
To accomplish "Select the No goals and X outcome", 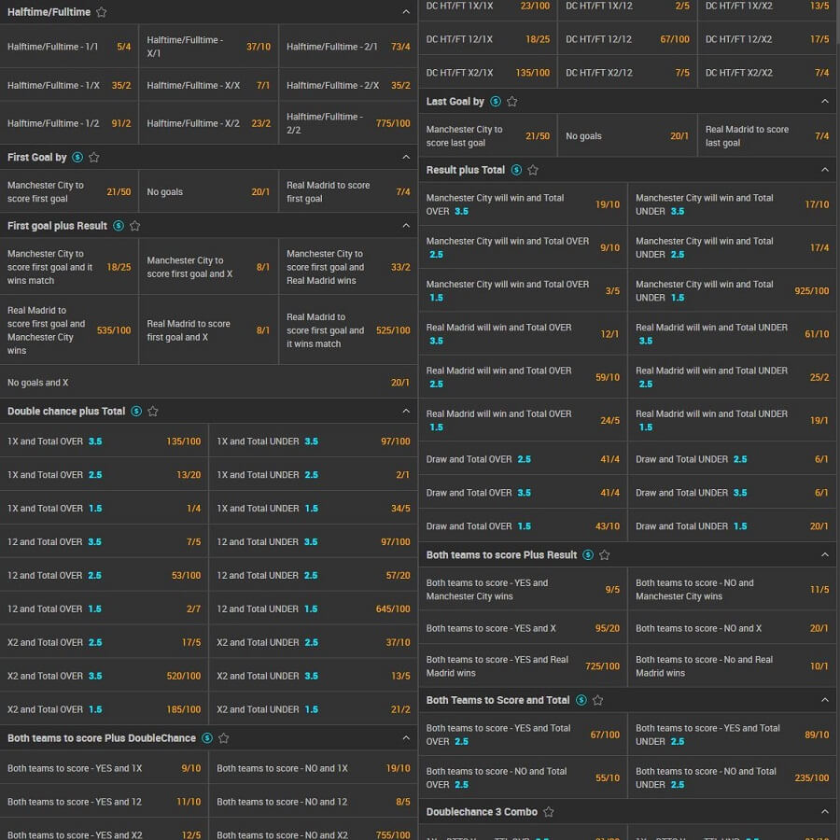I will pos(208,383).
